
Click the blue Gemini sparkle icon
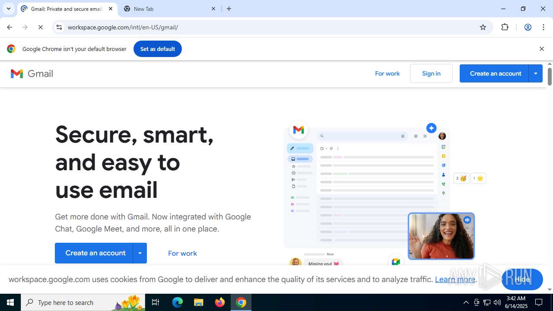click(x=431, y=128)
